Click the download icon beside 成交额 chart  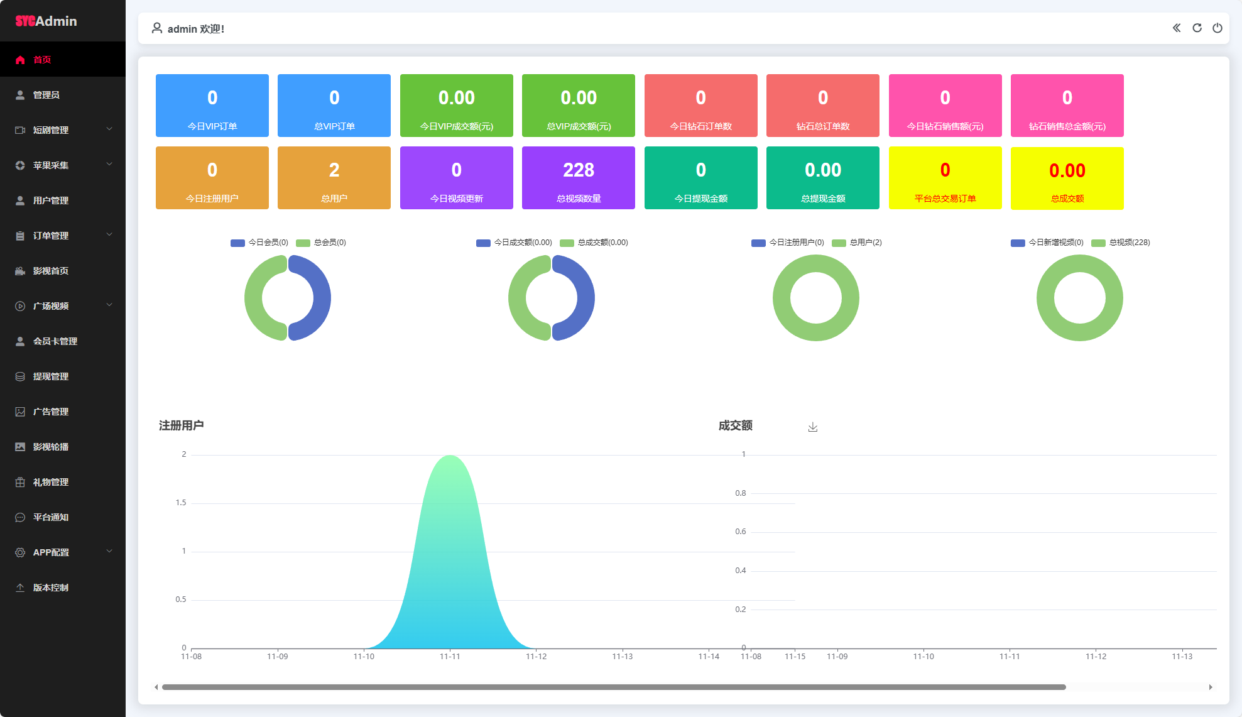[x=812, y=427]
